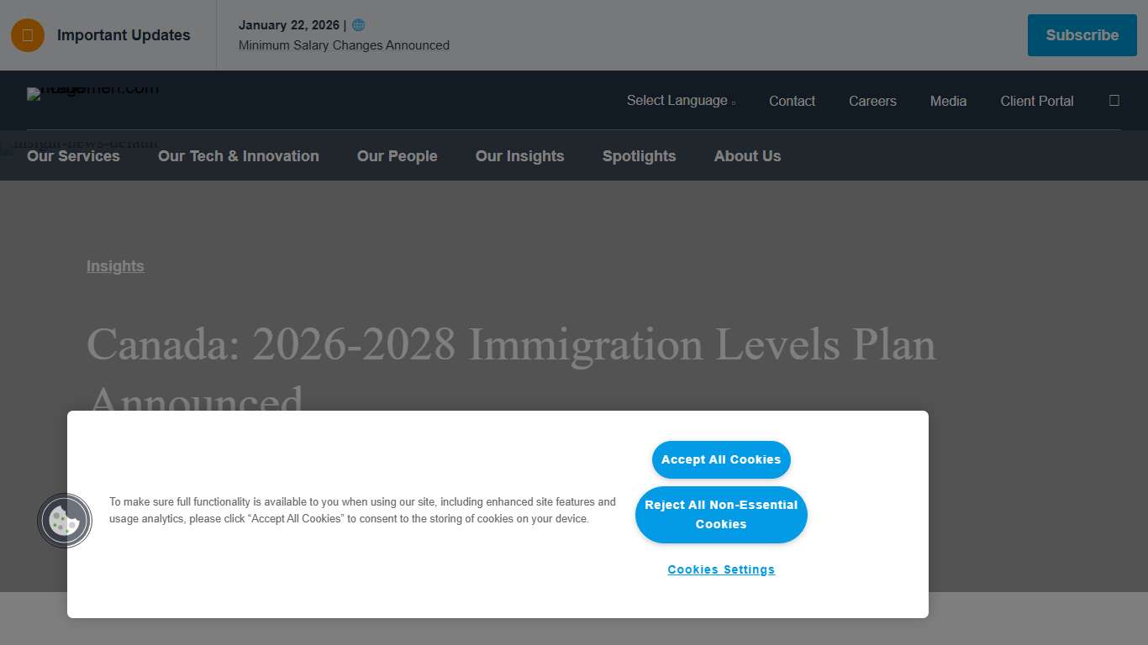Click the orange Important Updates alert icon

click(x=28, y=35)
